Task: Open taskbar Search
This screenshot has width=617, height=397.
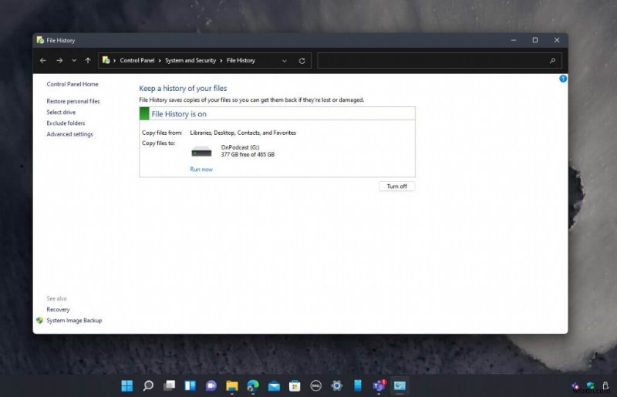Action: (148, 386)
